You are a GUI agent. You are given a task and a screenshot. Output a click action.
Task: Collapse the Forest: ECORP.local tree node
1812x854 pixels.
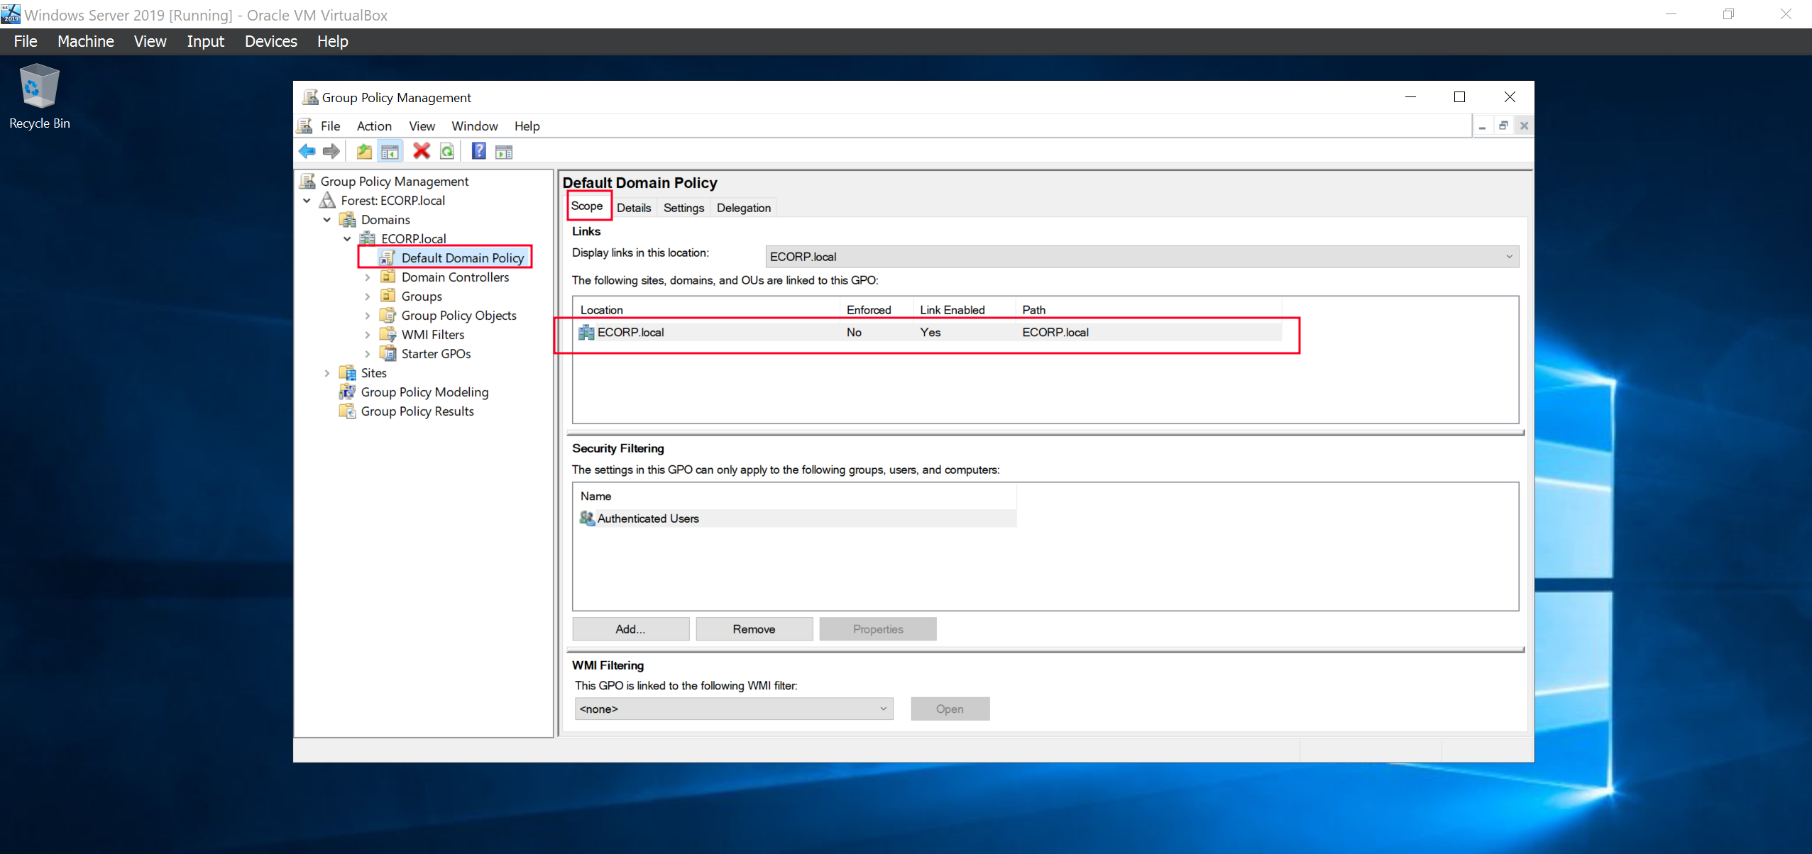click(307, 201)
